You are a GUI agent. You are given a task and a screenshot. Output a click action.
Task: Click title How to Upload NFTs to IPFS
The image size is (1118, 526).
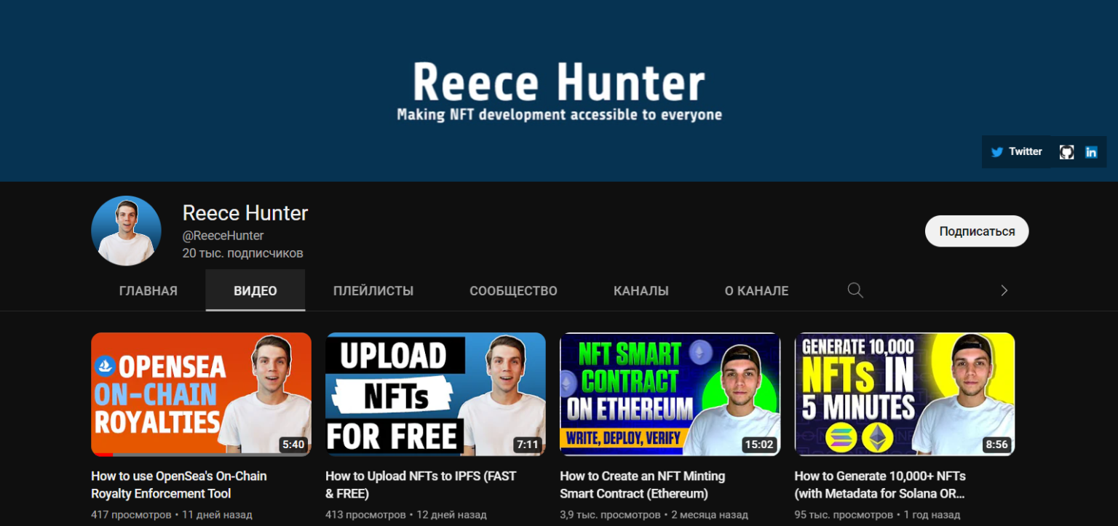click(x=421, y=485)
